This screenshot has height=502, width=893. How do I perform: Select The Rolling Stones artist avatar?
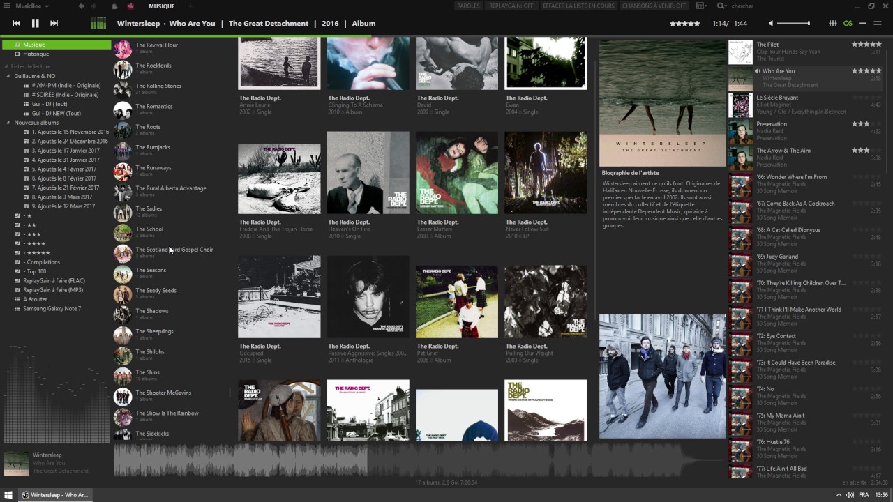click(x=123, y=90)
